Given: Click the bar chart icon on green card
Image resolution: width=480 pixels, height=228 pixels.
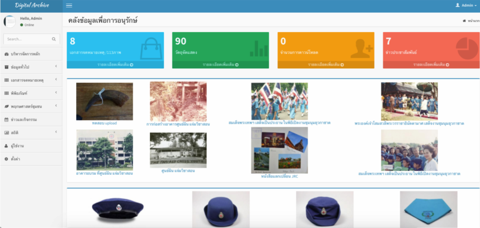Looking at the screenshot, I should tap(259, 48).
